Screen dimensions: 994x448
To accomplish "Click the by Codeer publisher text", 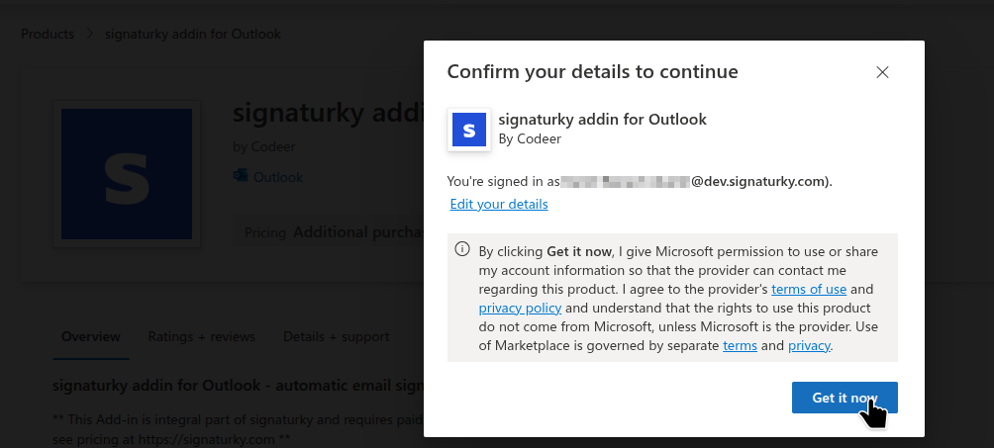I will (263, 147).
